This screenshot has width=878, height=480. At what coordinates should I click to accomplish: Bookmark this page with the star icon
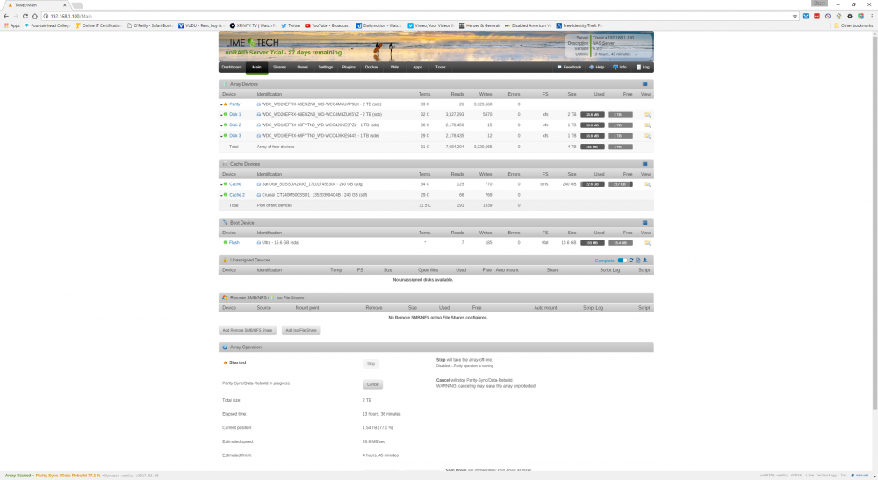coord(795,16)
